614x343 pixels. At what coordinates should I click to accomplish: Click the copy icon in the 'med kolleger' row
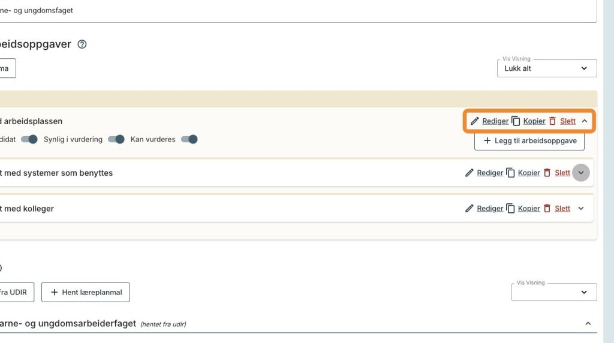click(511, 208)
